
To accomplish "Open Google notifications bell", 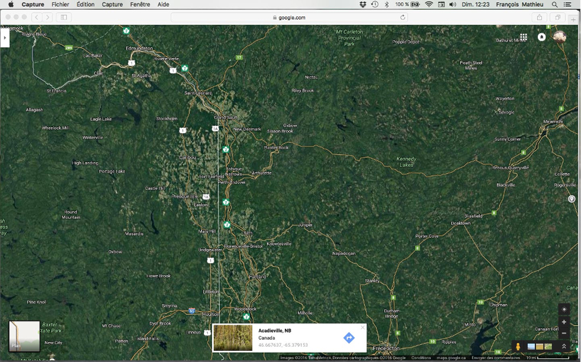I will point(541,37).
